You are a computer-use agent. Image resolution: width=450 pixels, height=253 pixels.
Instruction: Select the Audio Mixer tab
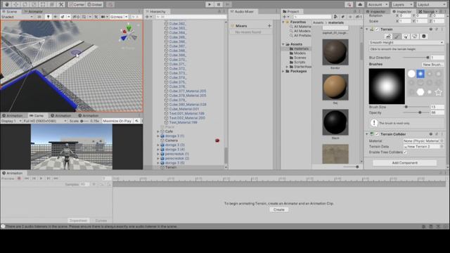[243, 11]
